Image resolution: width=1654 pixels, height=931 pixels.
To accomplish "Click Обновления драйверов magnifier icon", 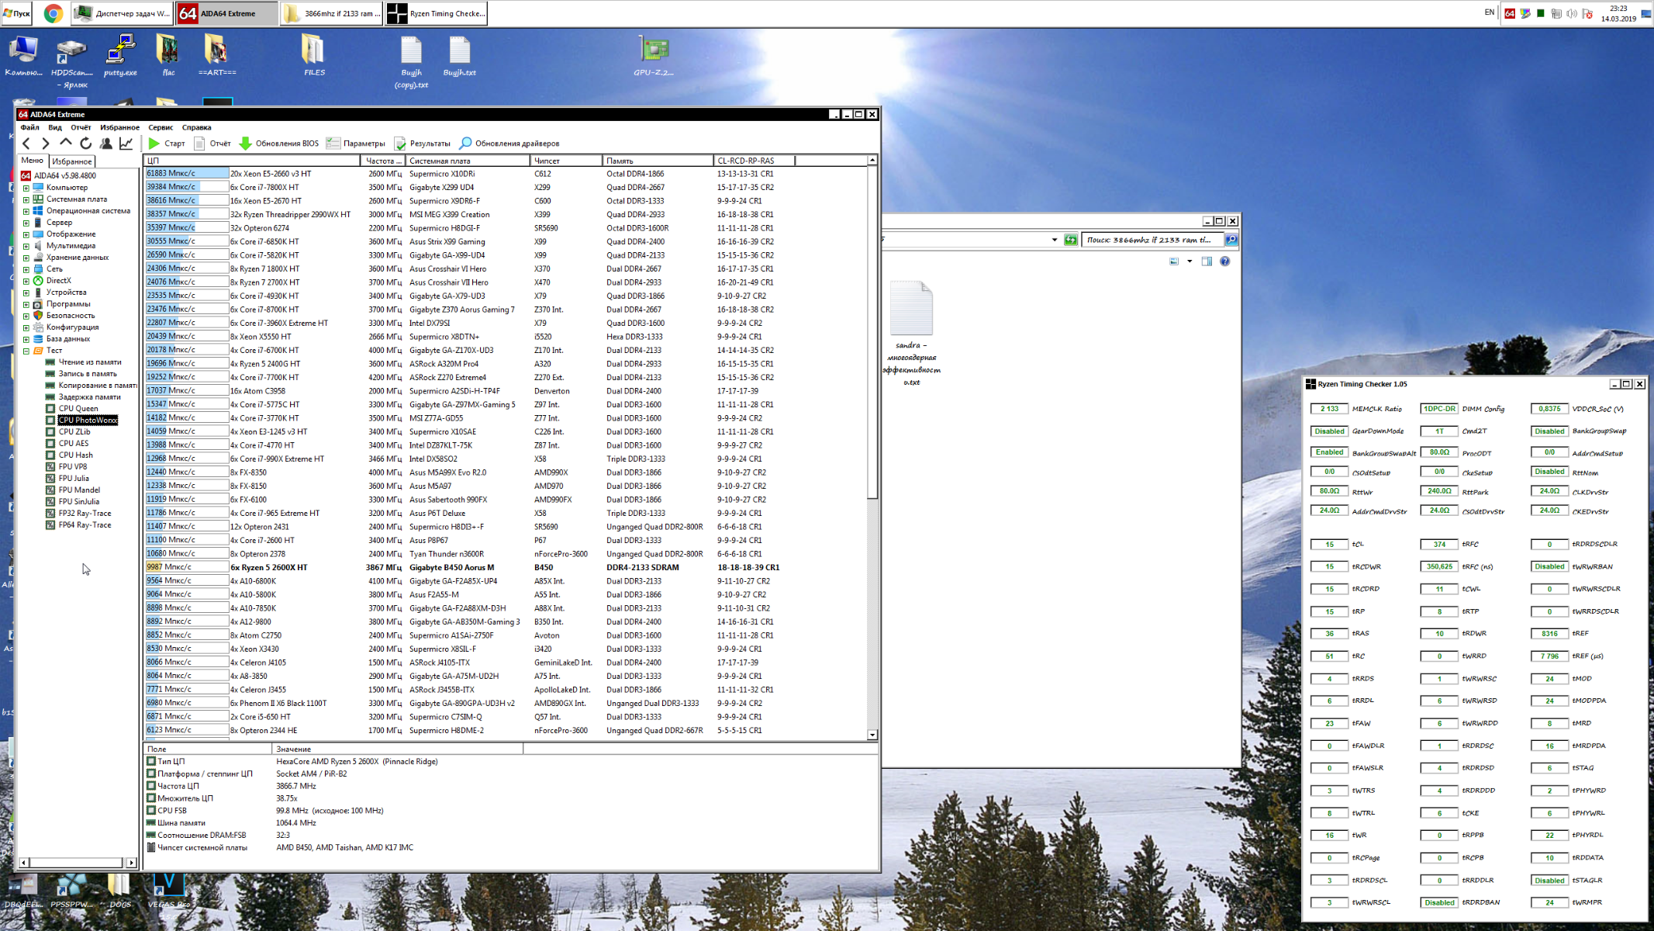I will click(x=465, y=144).
